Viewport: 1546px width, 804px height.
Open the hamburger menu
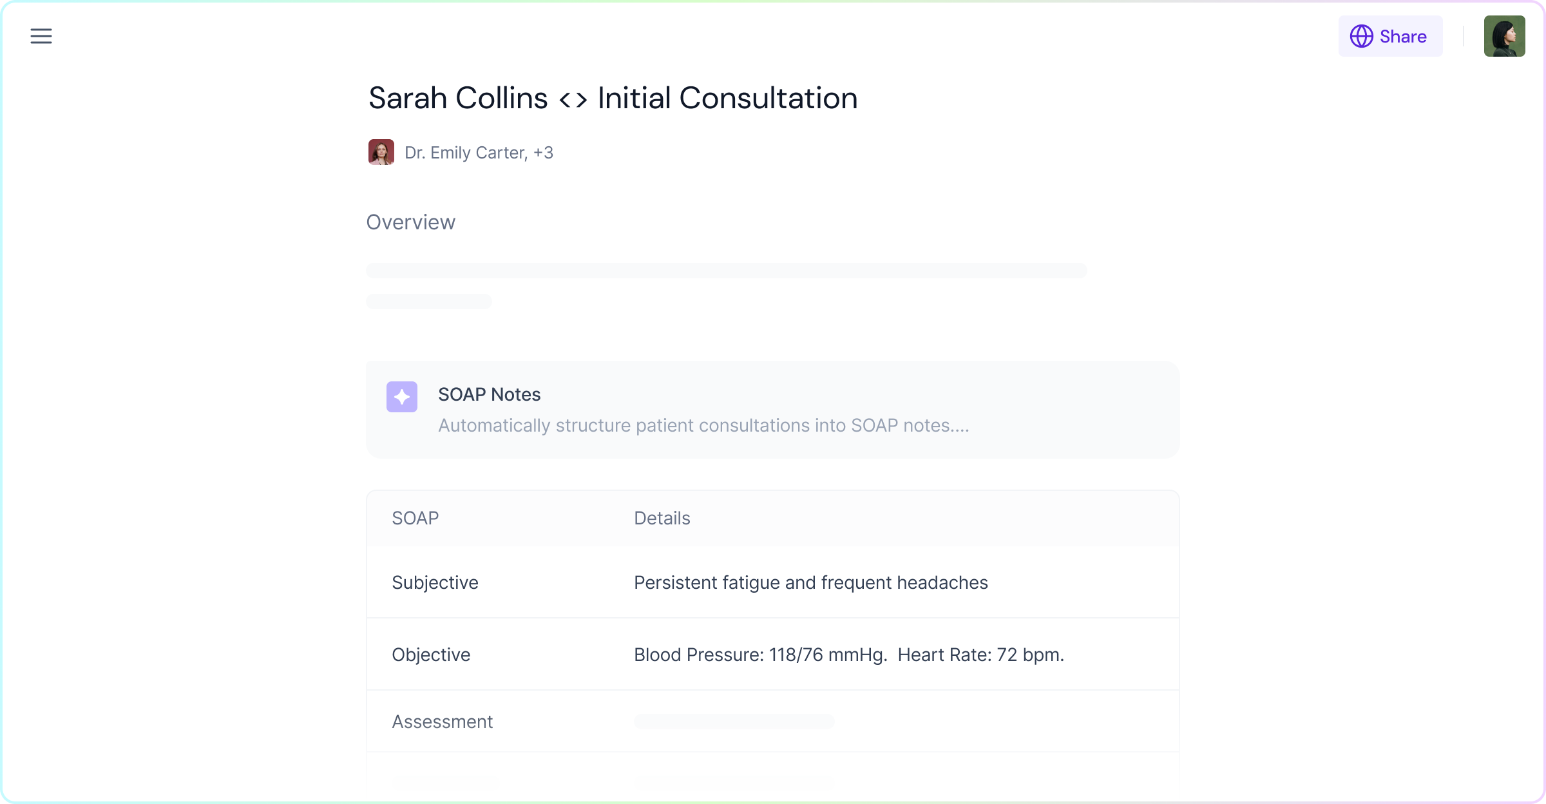pos(41,36)
